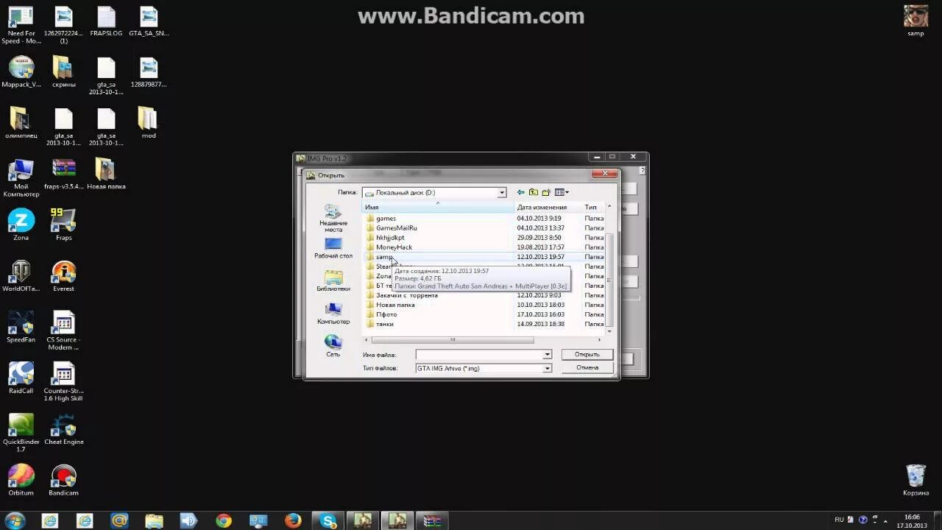Create a new folder via dialog toolbar icon
The height and width of the screenshot is (530, 942).
(x=546, y=192)
